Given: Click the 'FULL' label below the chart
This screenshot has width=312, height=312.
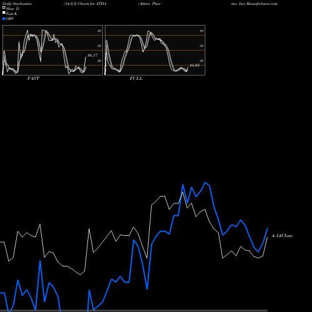Looking at the screenshot, I should (136, 79).
